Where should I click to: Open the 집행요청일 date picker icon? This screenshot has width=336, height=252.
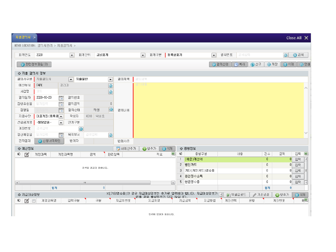point(61,104)
